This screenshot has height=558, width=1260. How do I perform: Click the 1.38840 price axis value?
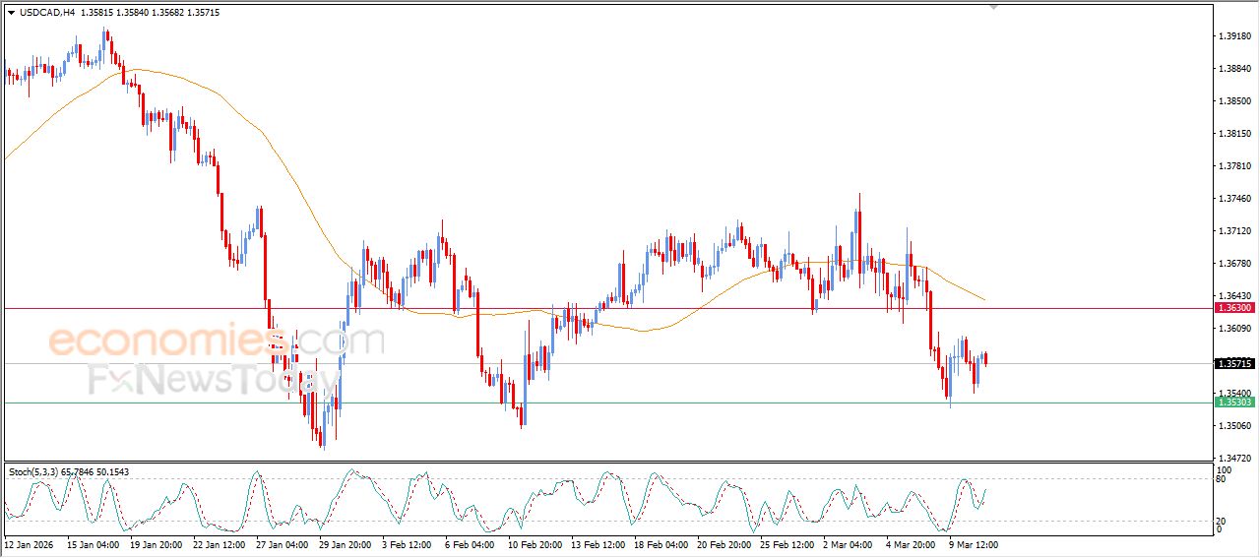pyautogui.click(x=1234, y=69)
